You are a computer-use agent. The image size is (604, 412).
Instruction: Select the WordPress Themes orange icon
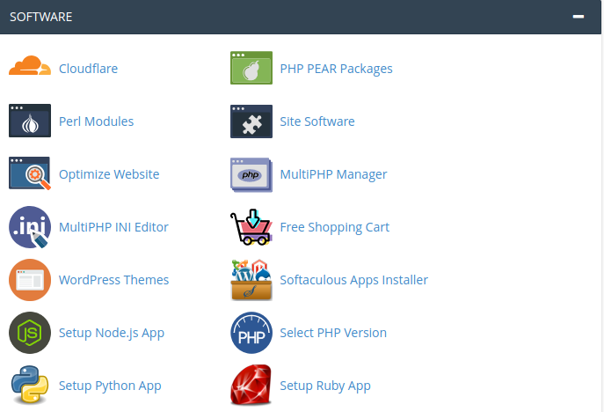coord(30,280)
